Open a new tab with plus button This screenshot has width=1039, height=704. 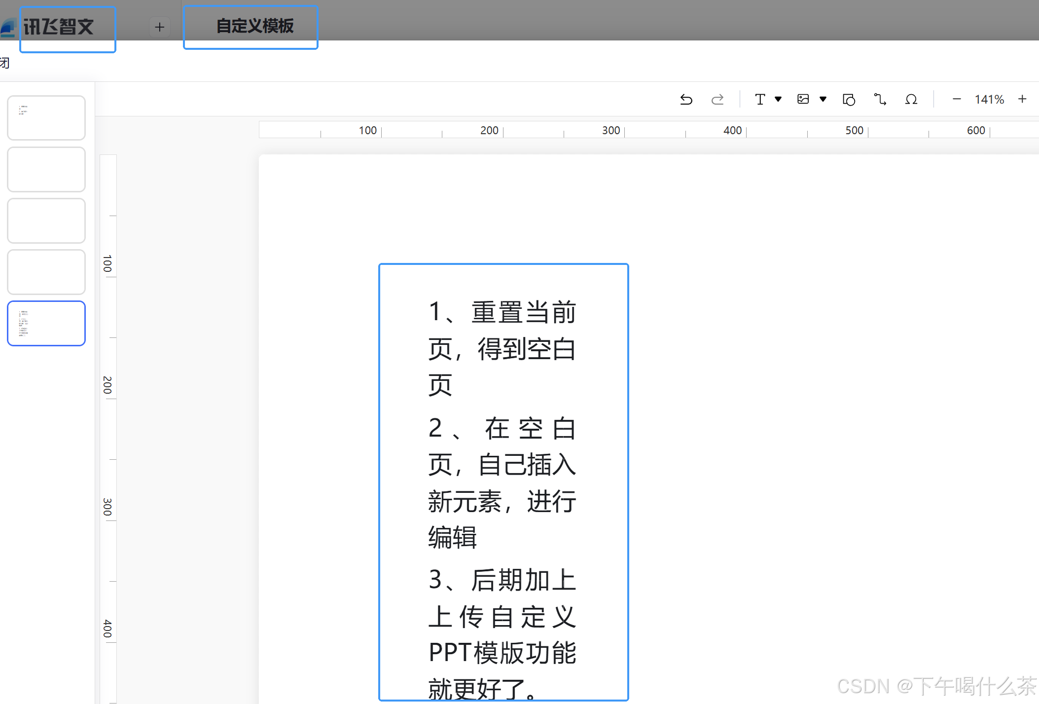pos(159,27)
